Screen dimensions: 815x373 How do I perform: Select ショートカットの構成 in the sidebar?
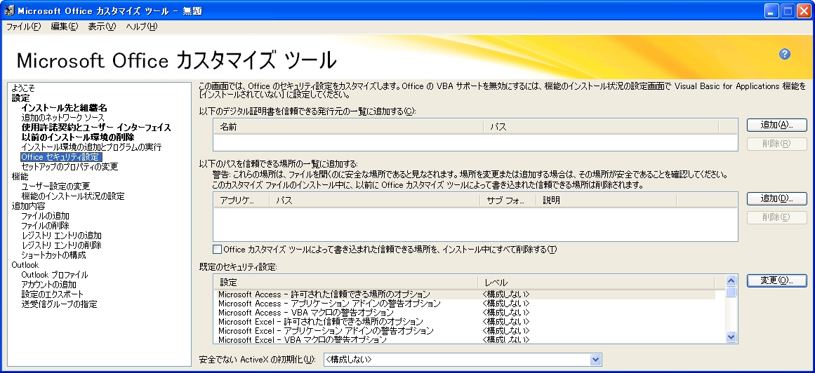tap(53, 255)
